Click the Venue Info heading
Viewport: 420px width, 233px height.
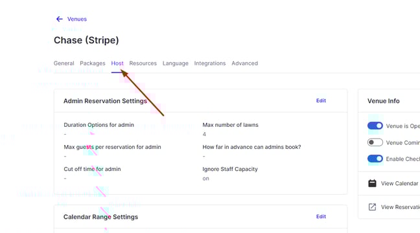[x=383, y=101]
